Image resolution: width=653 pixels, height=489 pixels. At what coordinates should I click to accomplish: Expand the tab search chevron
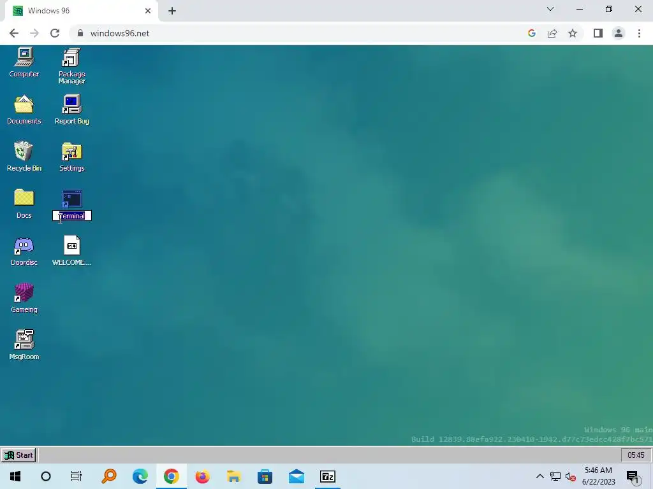point(550,9)
